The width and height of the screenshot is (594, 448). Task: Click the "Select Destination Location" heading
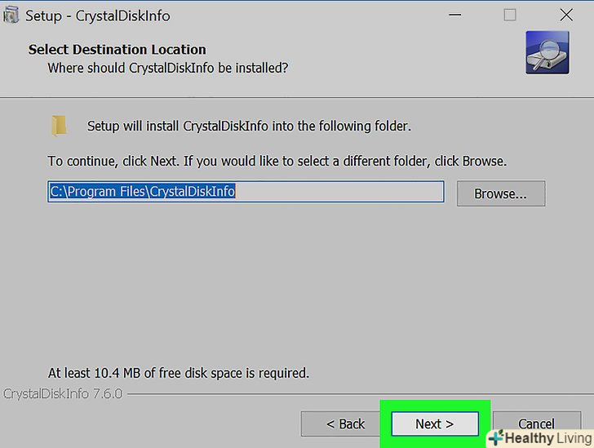click(117, 49)
